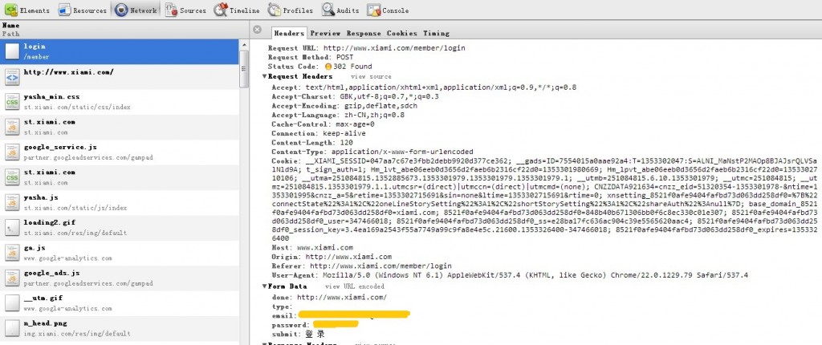
Task: Switch to the Preview tab
Action: [x=325, y=33]
